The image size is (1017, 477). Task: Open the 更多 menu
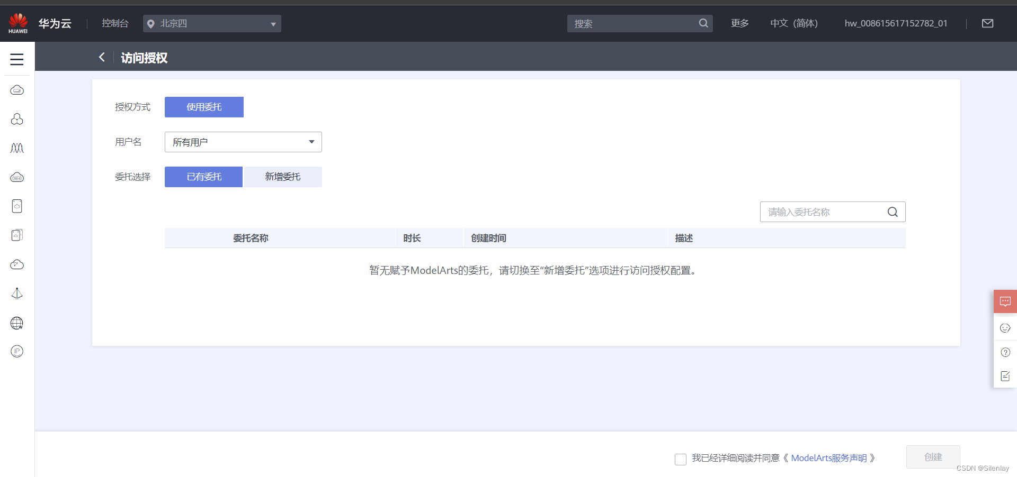[740, 23]
